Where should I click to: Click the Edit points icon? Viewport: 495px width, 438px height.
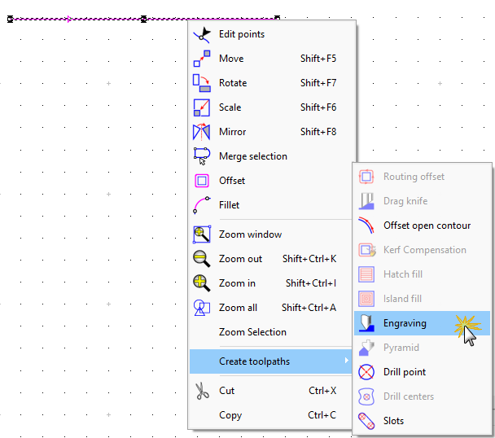click(201, 34)
